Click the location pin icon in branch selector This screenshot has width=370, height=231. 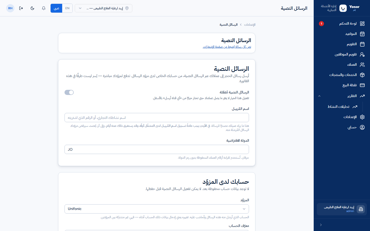(x=127, y=8)
